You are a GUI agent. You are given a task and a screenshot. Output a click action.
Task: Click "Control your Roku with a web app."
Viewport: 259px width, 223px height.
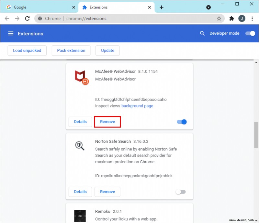coord(126,219)
